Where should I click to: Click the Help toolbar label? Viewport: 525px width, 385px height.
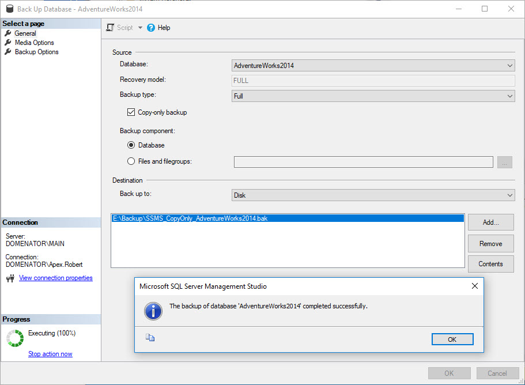(x=164, y=28)
